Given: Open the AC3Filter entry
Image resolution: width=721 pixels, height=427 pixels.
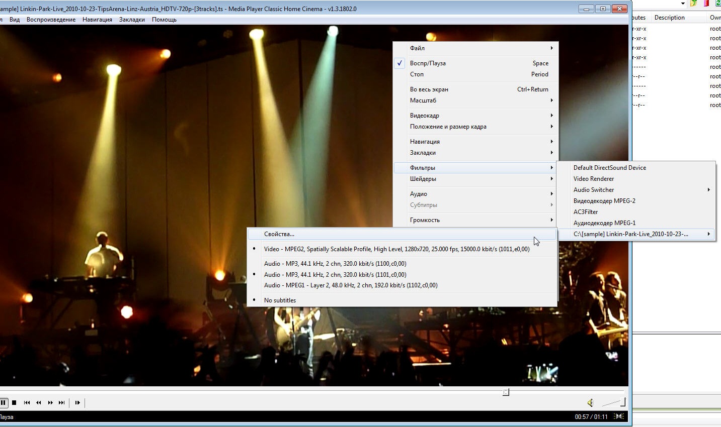Looking at the screenshot, I should [x=636, y=212].
